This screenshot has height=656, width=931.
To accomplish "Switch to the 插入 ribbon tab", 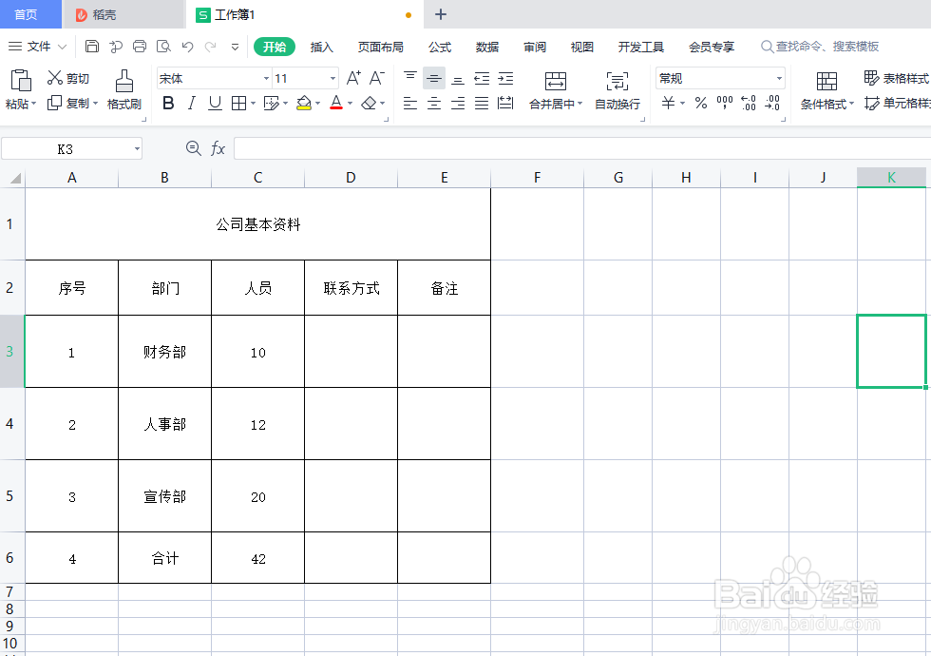I will (321, 46).
